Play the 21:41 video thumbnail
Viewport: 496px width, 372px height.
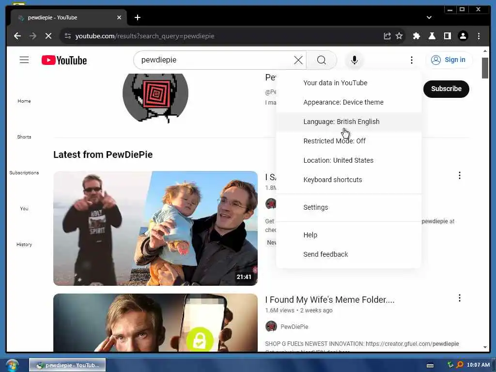point(155,229)
